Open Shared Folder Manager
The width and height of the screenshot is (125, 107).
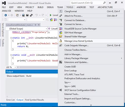[91, 37]
